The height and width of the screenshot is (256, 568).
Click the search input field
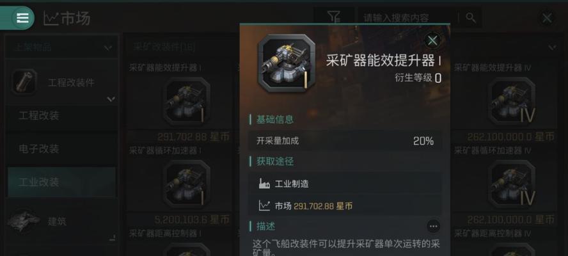(x=407, y=17)
